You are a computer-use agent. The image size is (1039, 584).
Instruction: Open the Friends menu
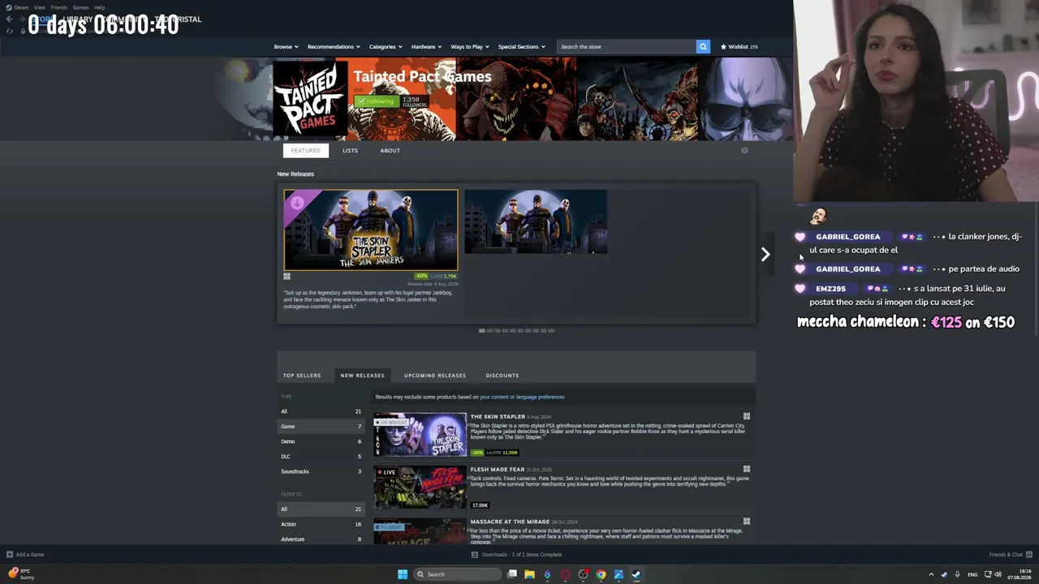[59, 7]
